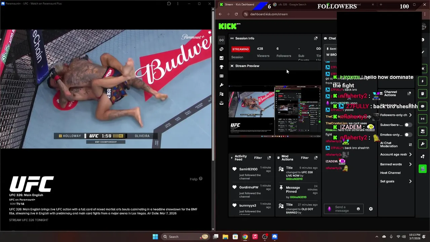This screenshot has width=430, height=242.
Task: Open Windows Start menu
Action: (x=155, y=237)
